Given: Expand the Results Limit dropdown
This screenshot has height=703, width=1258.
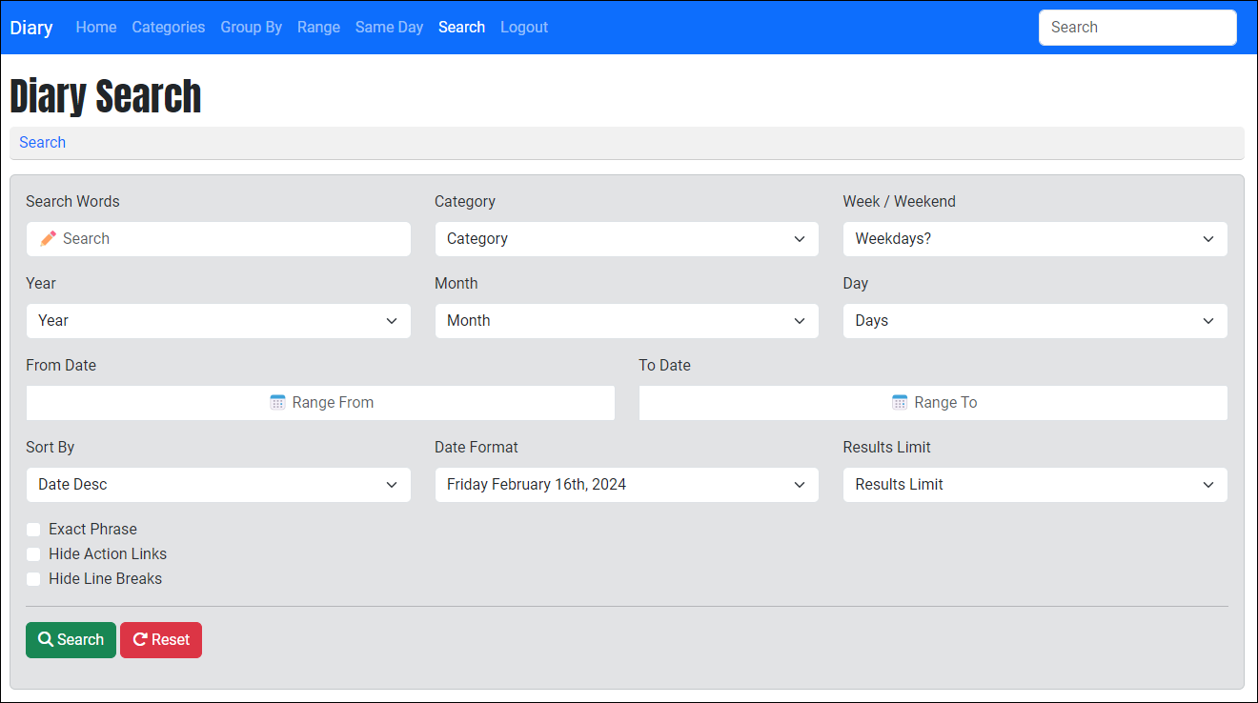Looking at the screenshot, I should click(1035, 485).
